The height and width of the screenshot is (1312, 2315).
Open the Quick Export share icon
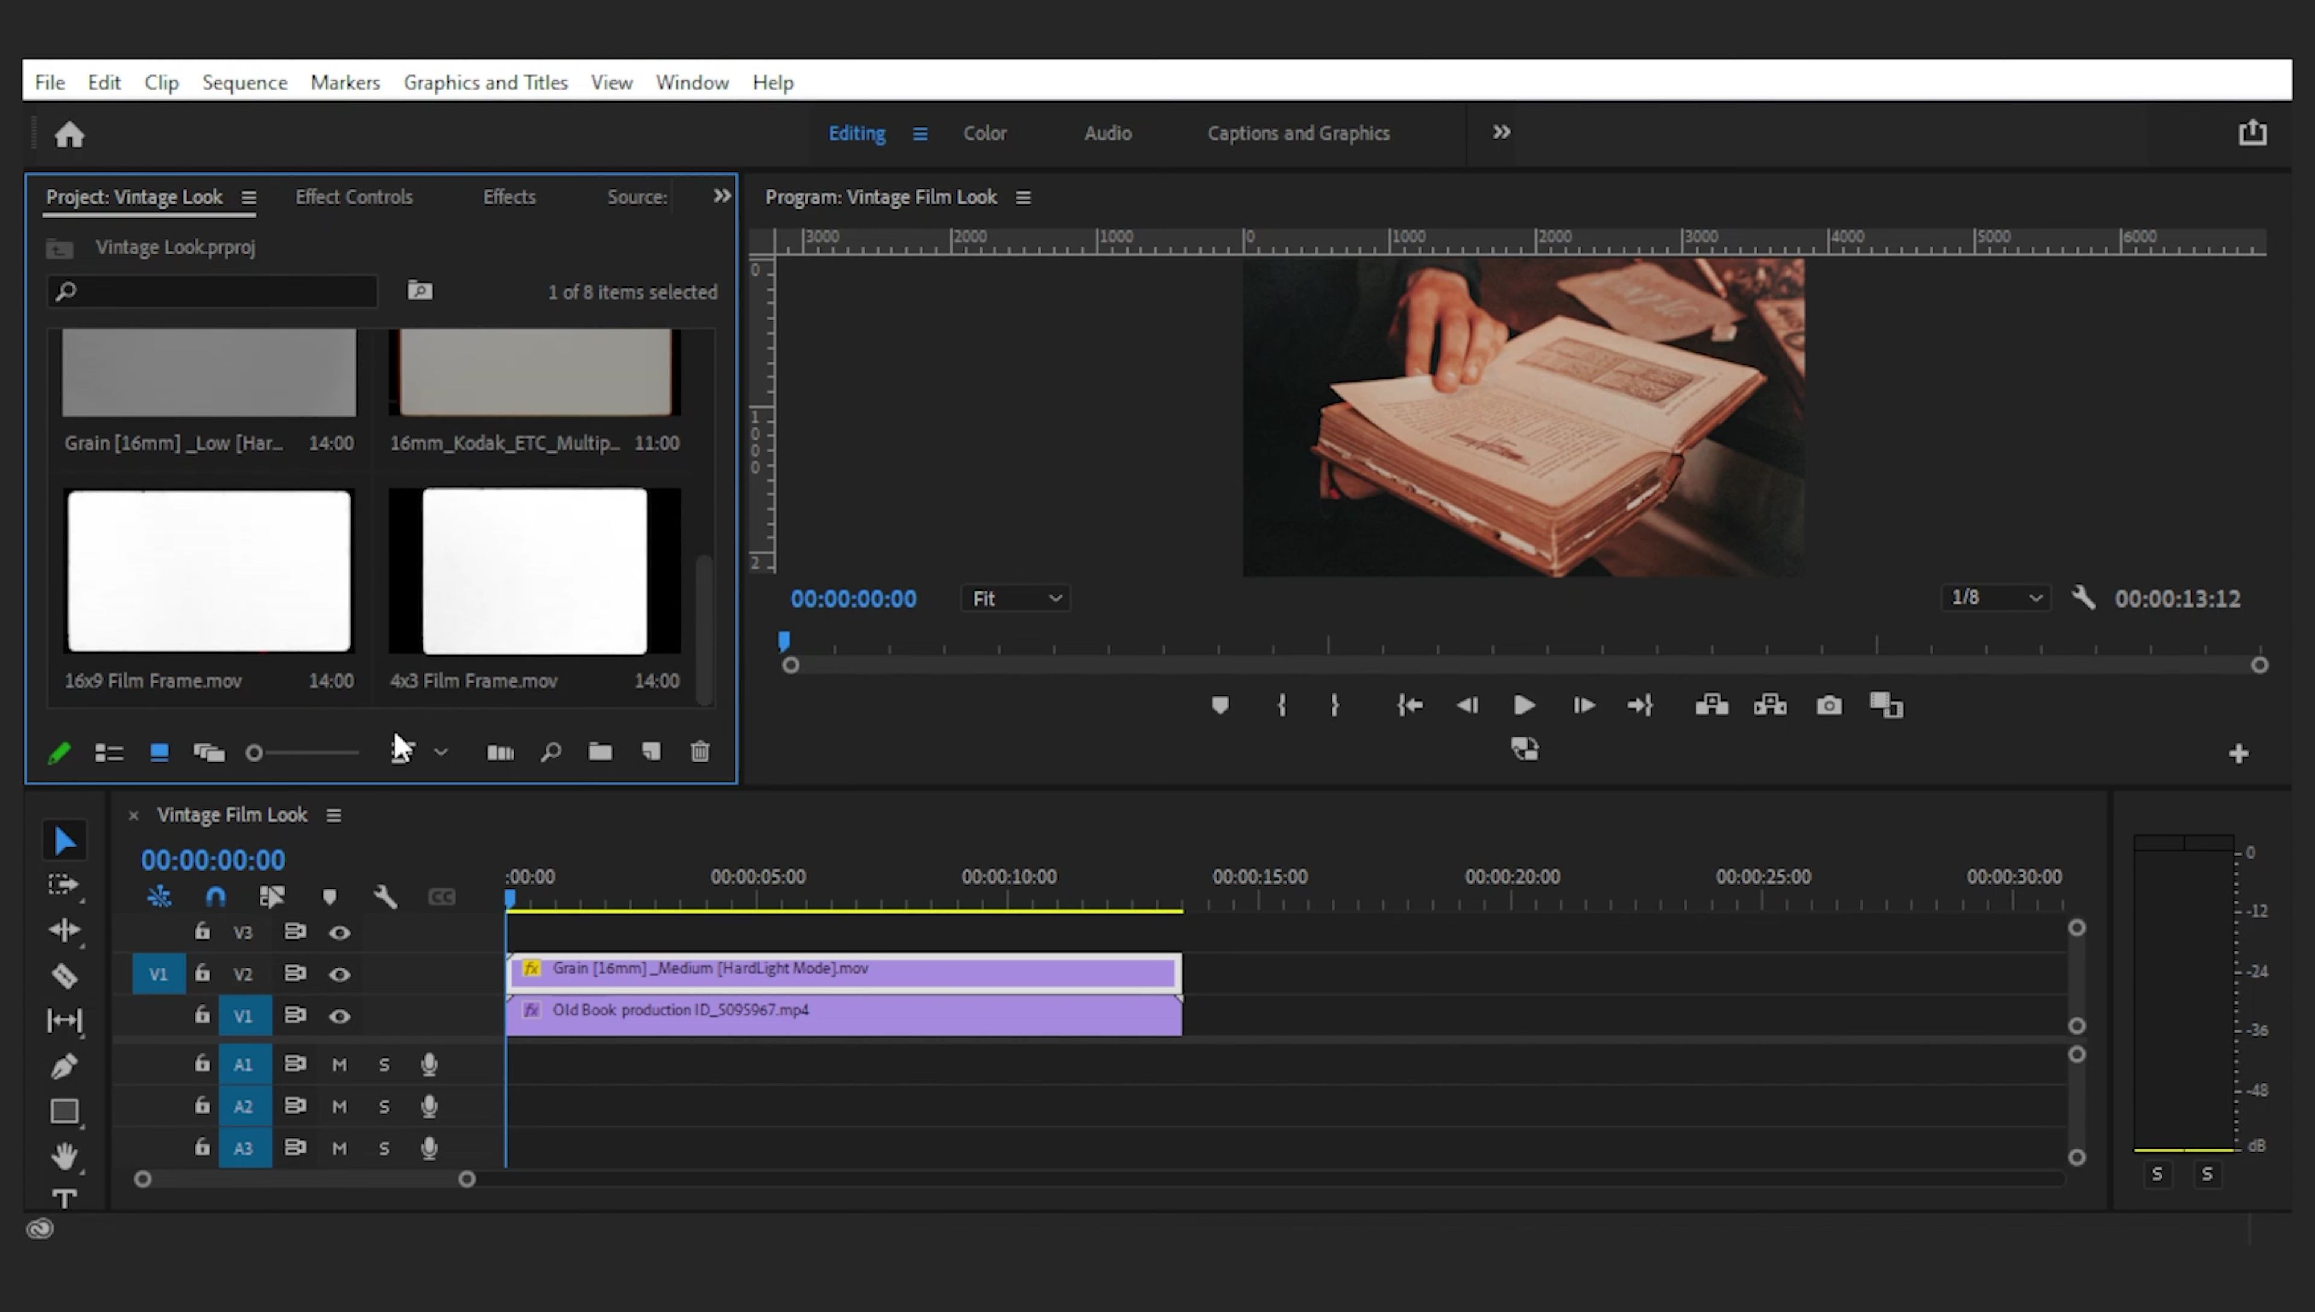pyautogui.click(x=2252, y=133)
